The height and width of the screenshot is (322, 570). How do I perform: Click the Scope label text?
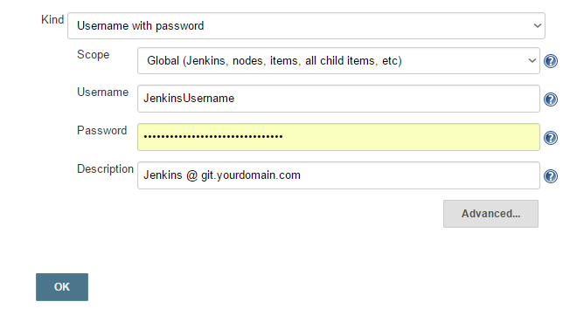click(x=93, y=55)
